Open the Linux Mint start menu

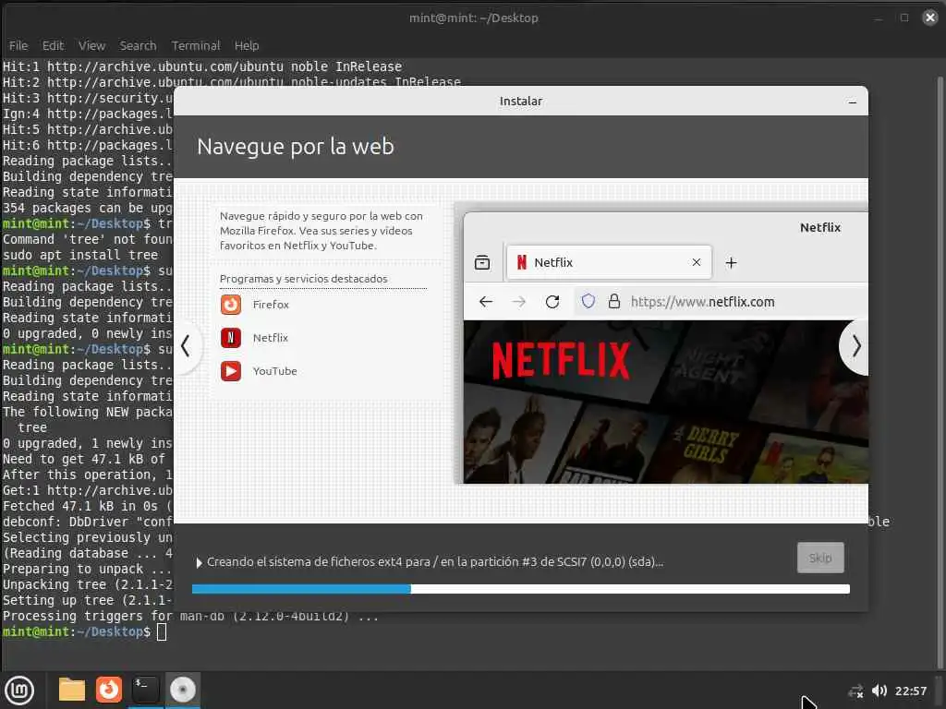(x=20, y=690)
